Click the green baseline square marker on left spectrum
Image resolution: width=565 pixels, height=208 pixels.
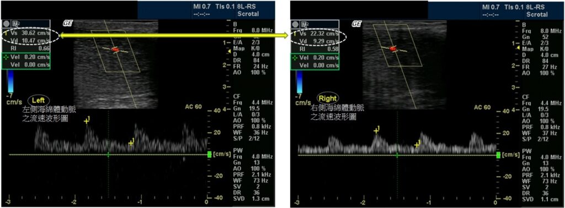(209, 155)
